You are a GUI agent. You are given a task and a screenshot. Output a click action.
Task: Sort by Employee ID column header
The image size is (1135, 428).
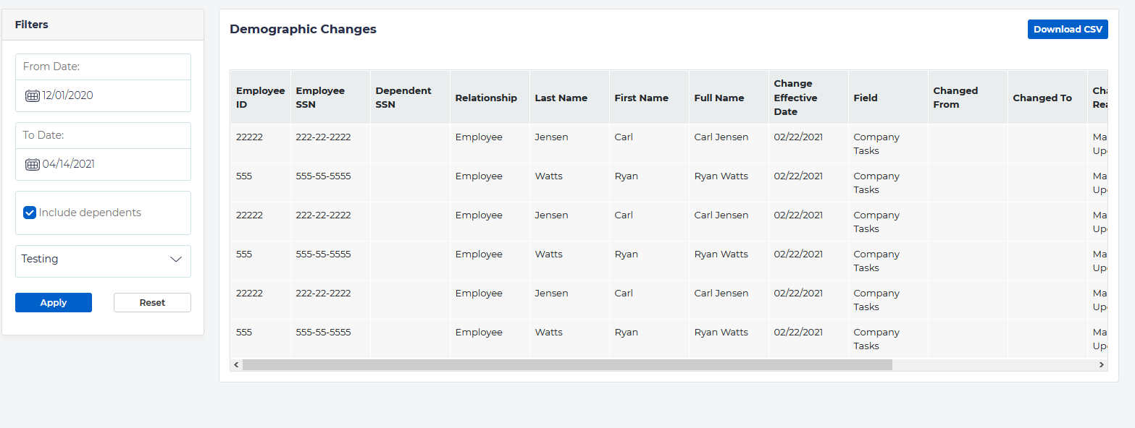[x=260, y=98]
